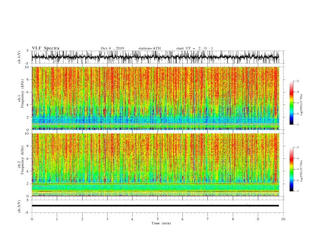Click the time axis tick label '10'

coord(283,219)
